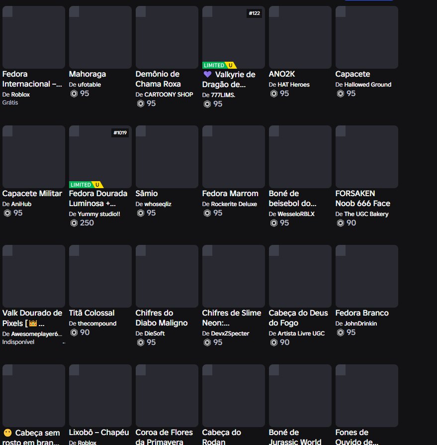This screenshot has height=445, width=437.
Task: Click Robux icon under Mahoraga price
Action: point(74,94)
